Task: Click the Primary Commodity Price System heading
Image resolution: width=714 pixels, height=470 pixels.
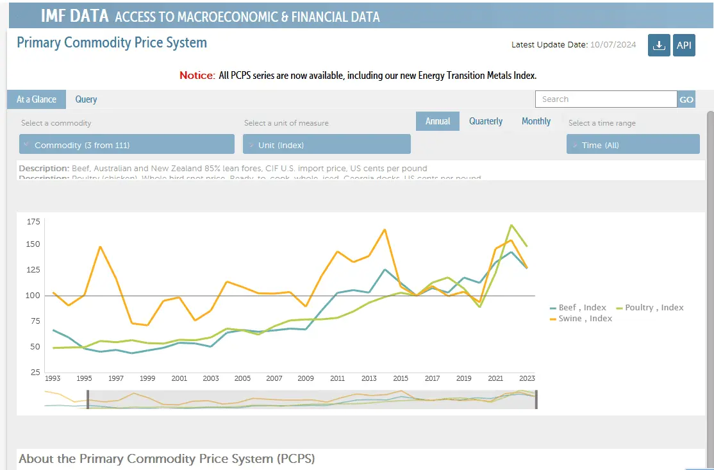Action: [x=112, y=43]
